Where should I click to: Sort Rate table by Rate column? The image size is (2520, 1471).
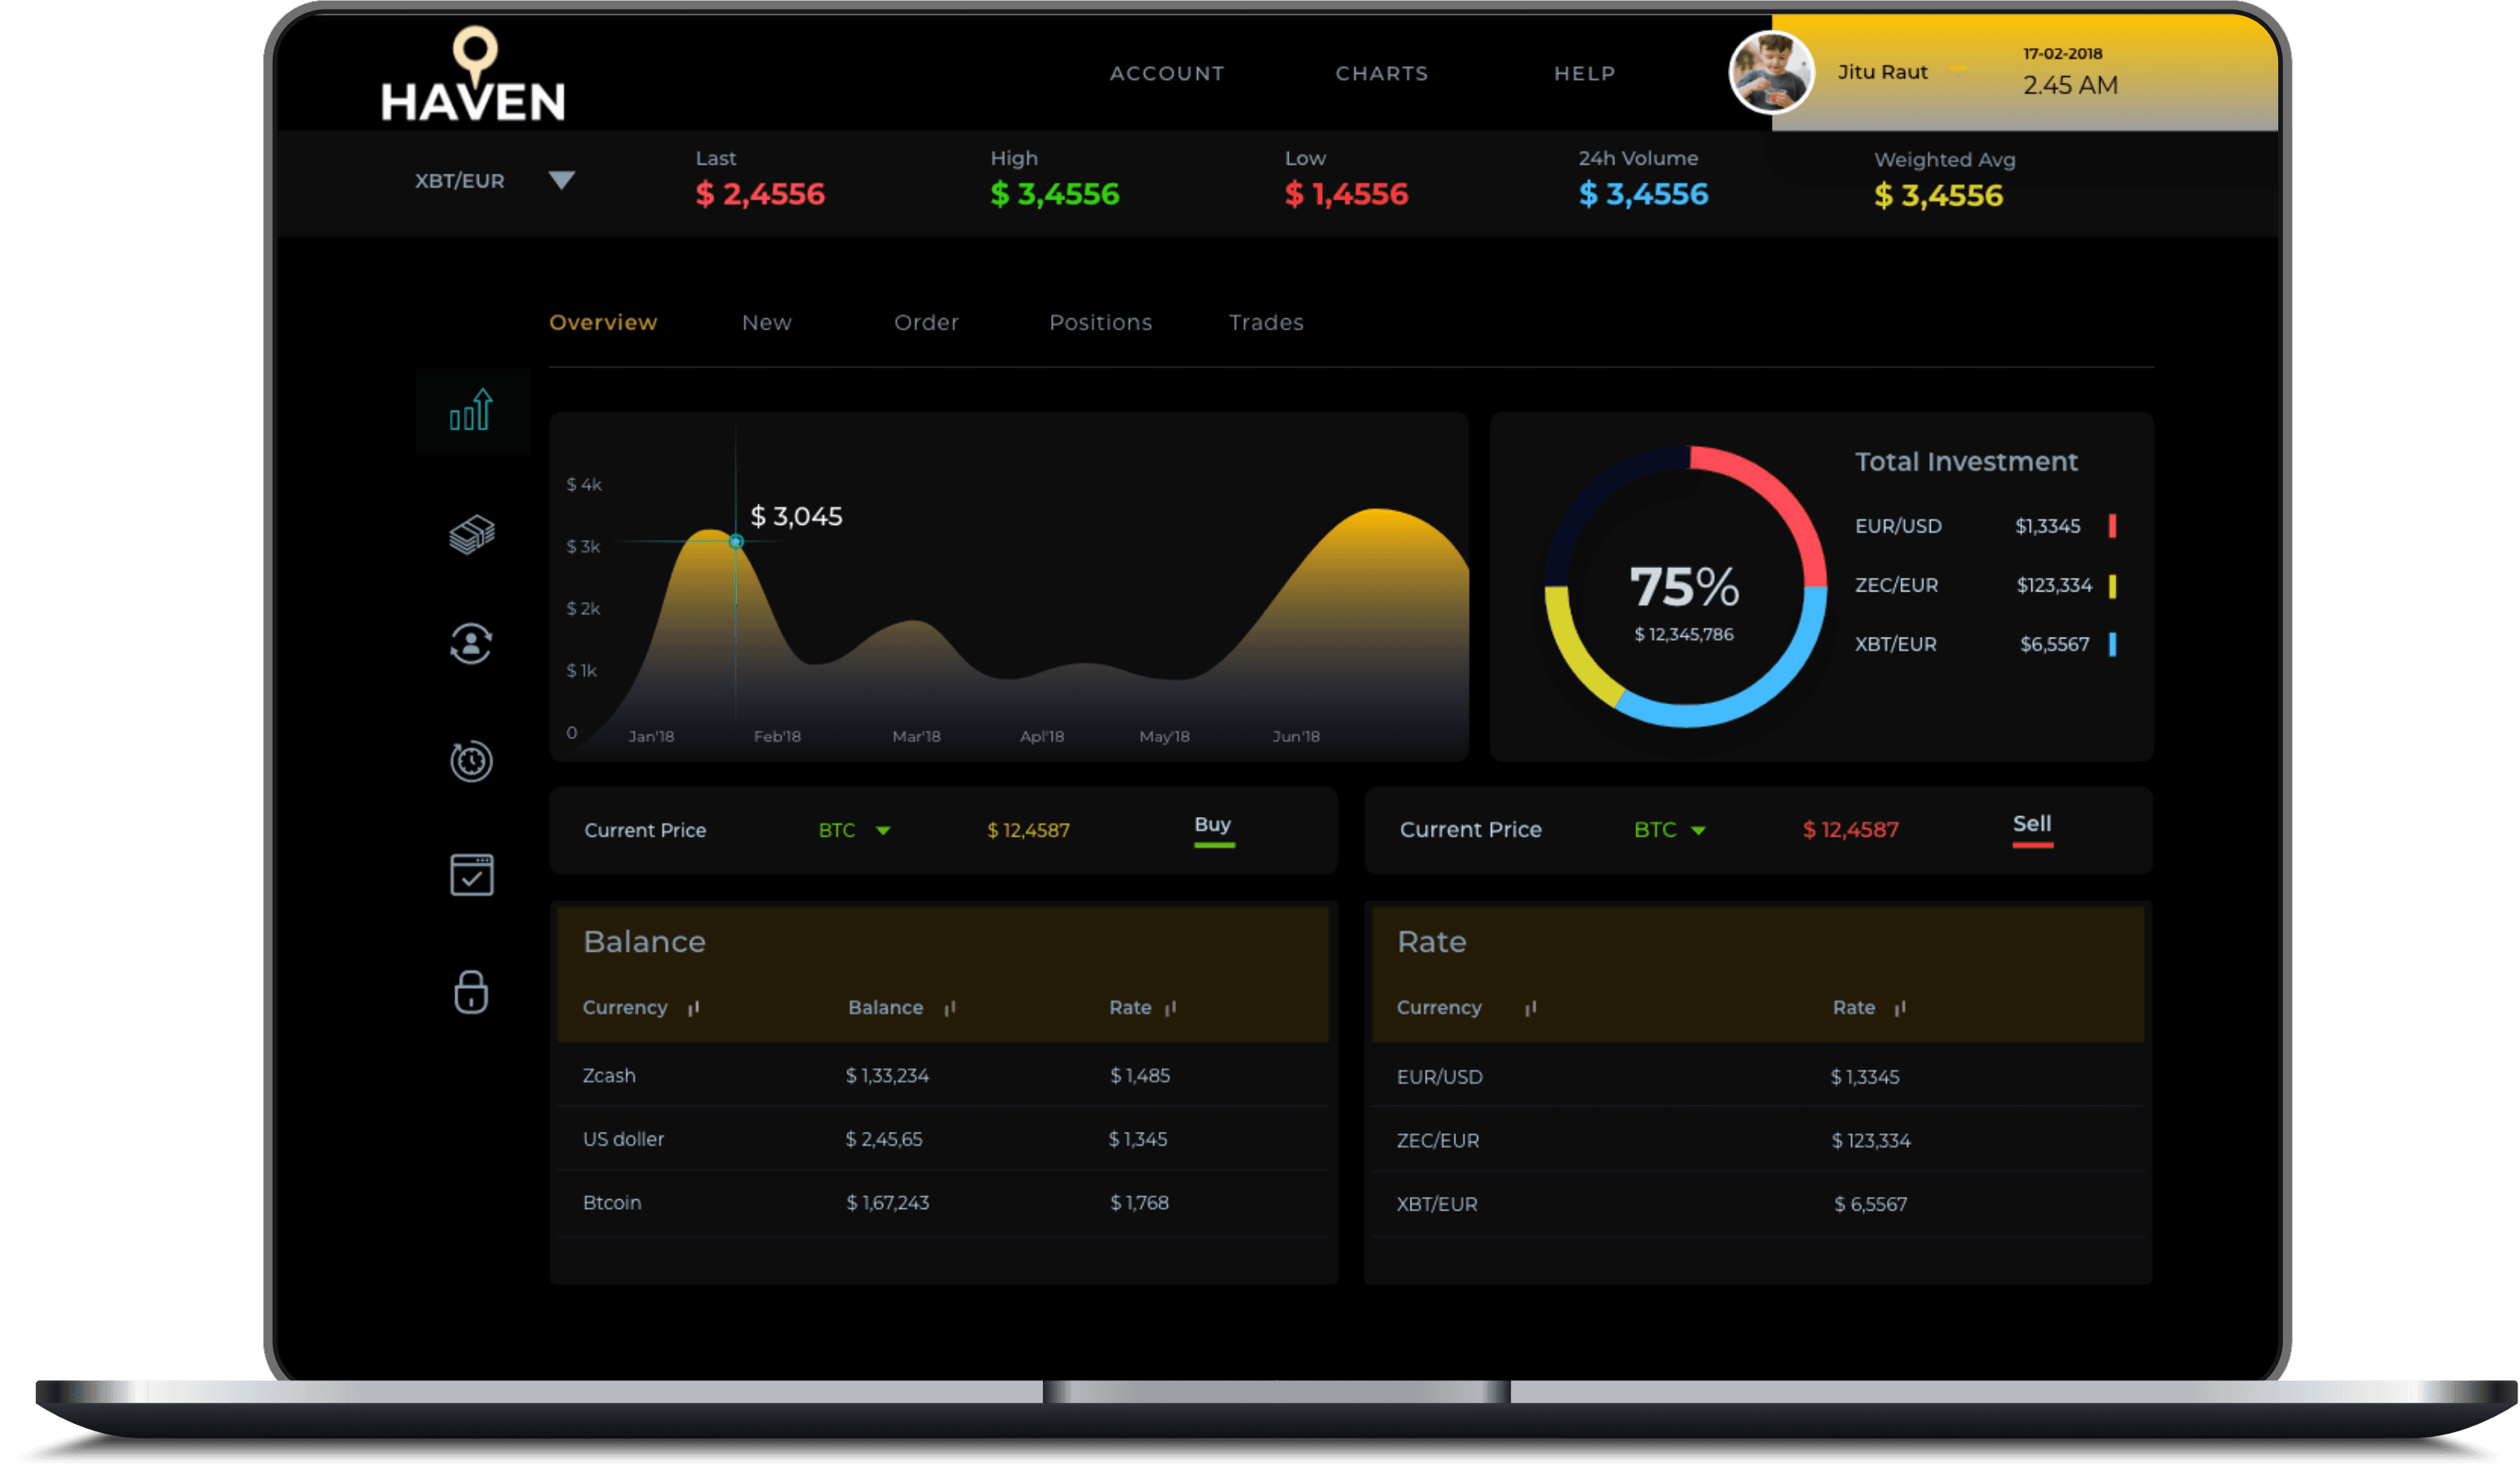coord(1901,1009)
